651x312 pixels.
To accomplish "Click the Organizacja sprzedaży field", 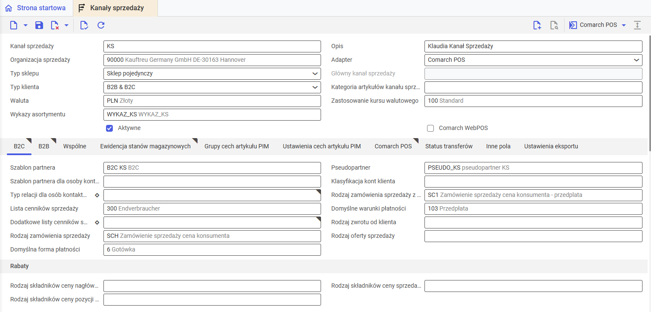I will coord(212,60).
